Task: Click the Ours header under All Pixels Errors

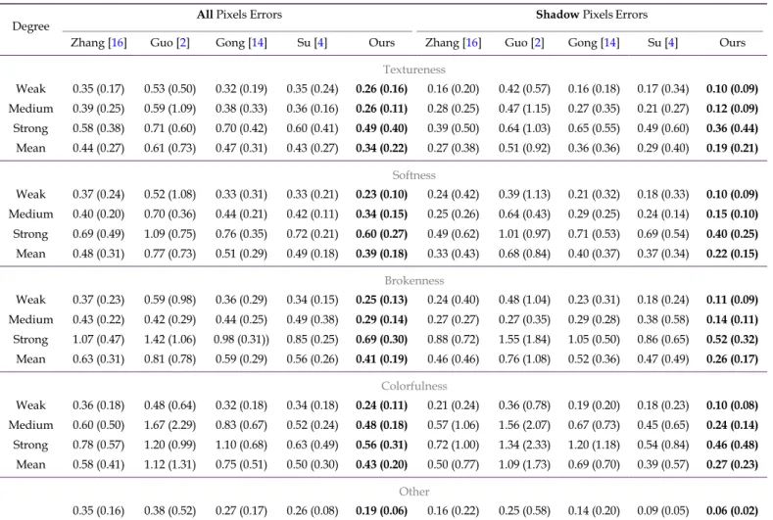Action: 381,43
